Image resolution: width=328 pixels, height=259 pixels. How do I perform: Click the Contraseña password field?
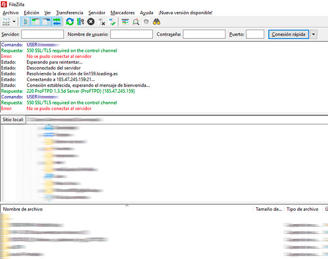pyautogui.click(x=204, y=34)
